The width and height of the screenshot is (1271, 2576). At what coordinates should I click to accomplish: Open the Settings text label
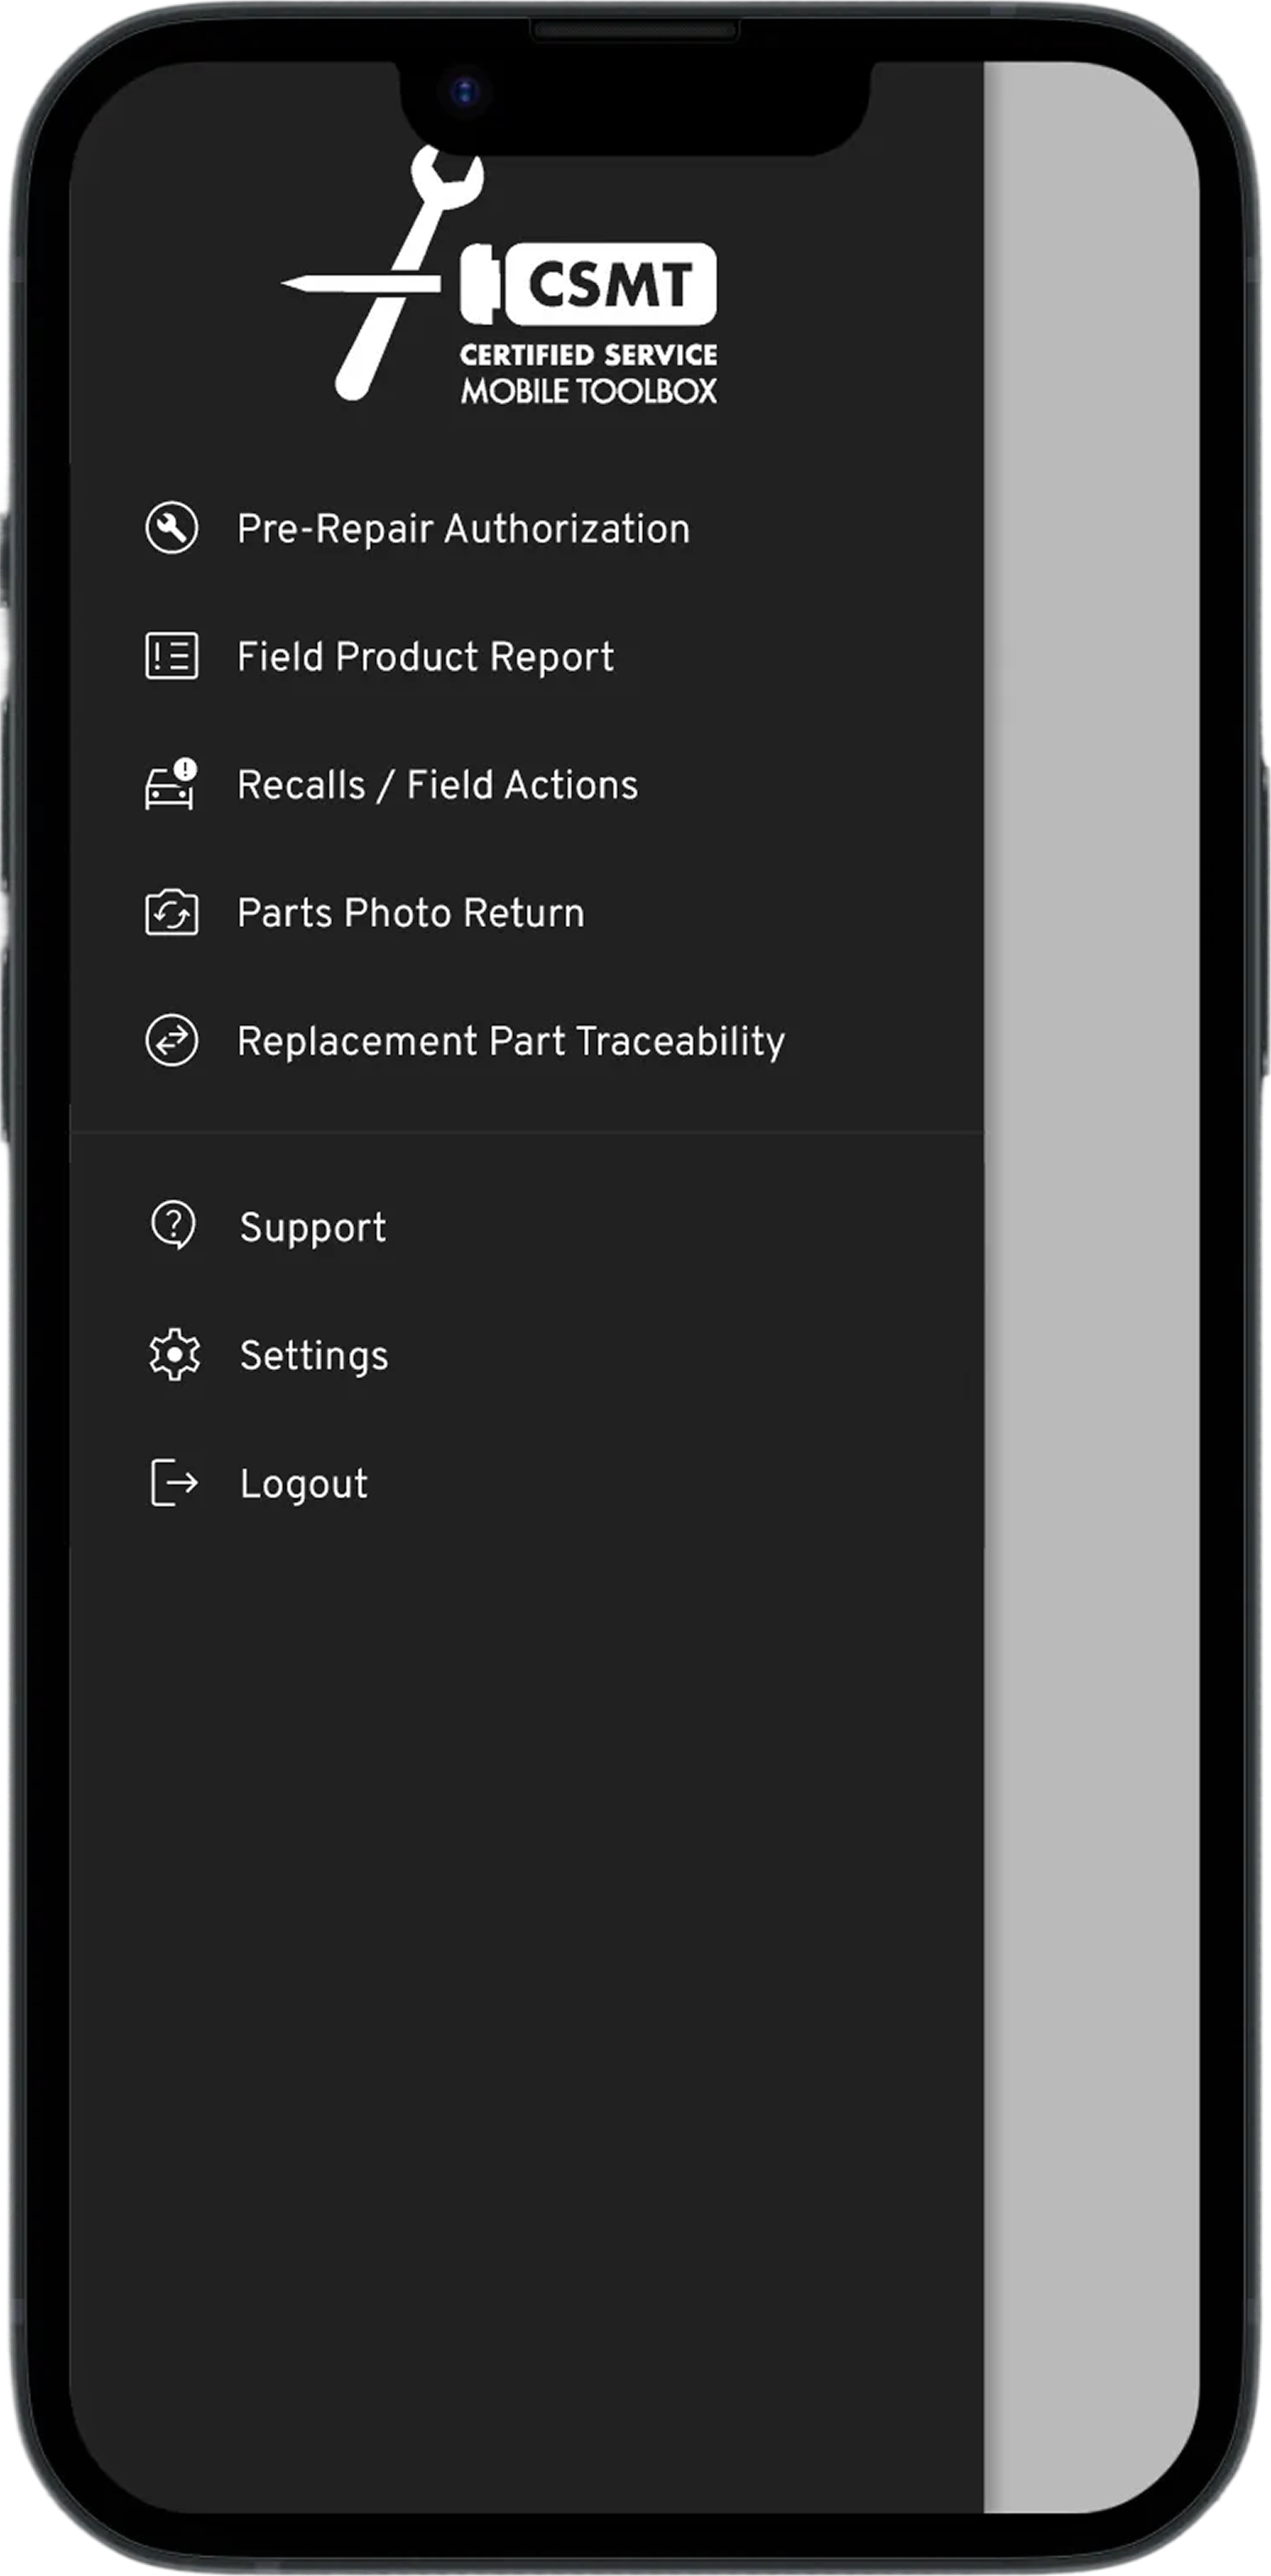click(x=314, y=1356)
